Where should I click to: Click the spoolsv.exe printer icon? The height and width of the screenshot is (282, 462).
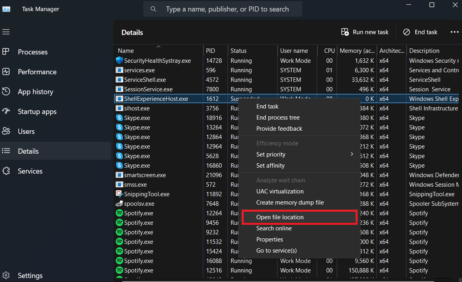(119, 203)
